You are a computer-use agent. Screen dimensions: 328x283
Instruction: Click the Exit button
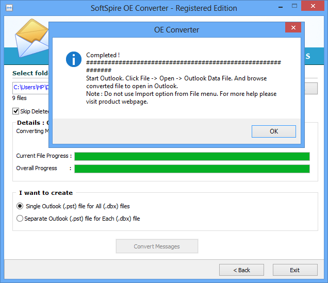coord(295,270)
